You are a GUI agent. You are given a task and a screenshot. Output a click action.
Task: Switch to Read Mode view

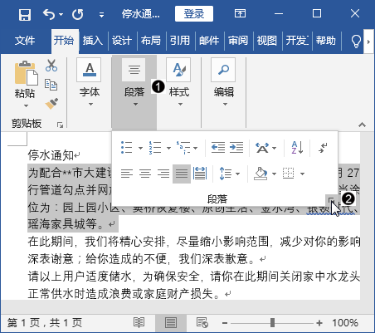pyautogui.click(x=139, y=322)
